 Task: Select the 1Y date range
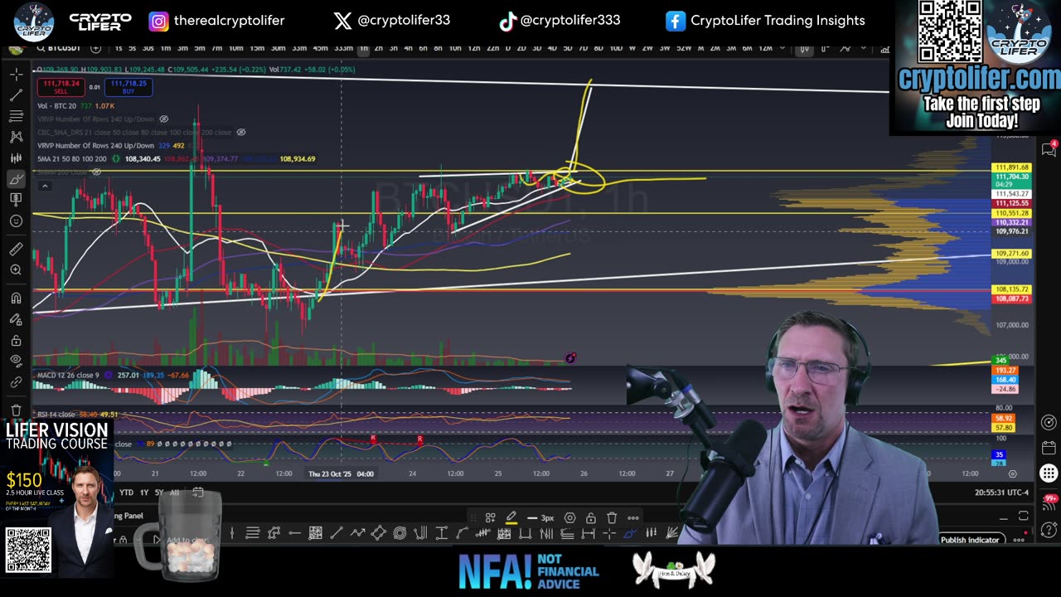coord(144,493)
